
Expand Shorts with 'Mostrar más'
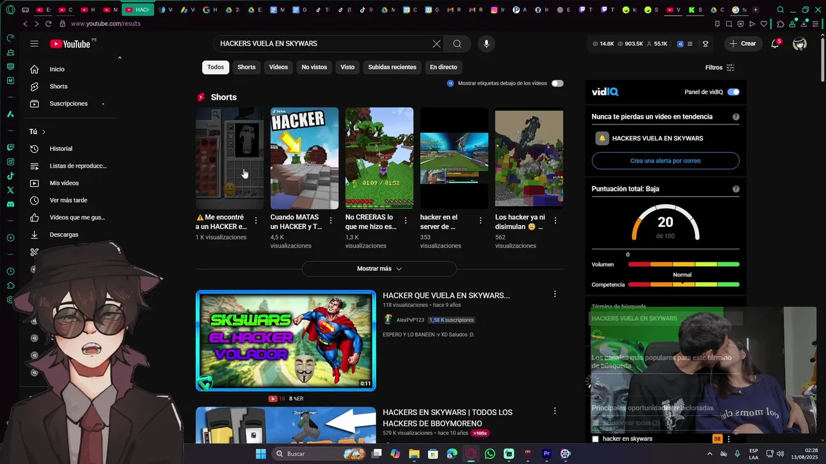coord(379,269)
